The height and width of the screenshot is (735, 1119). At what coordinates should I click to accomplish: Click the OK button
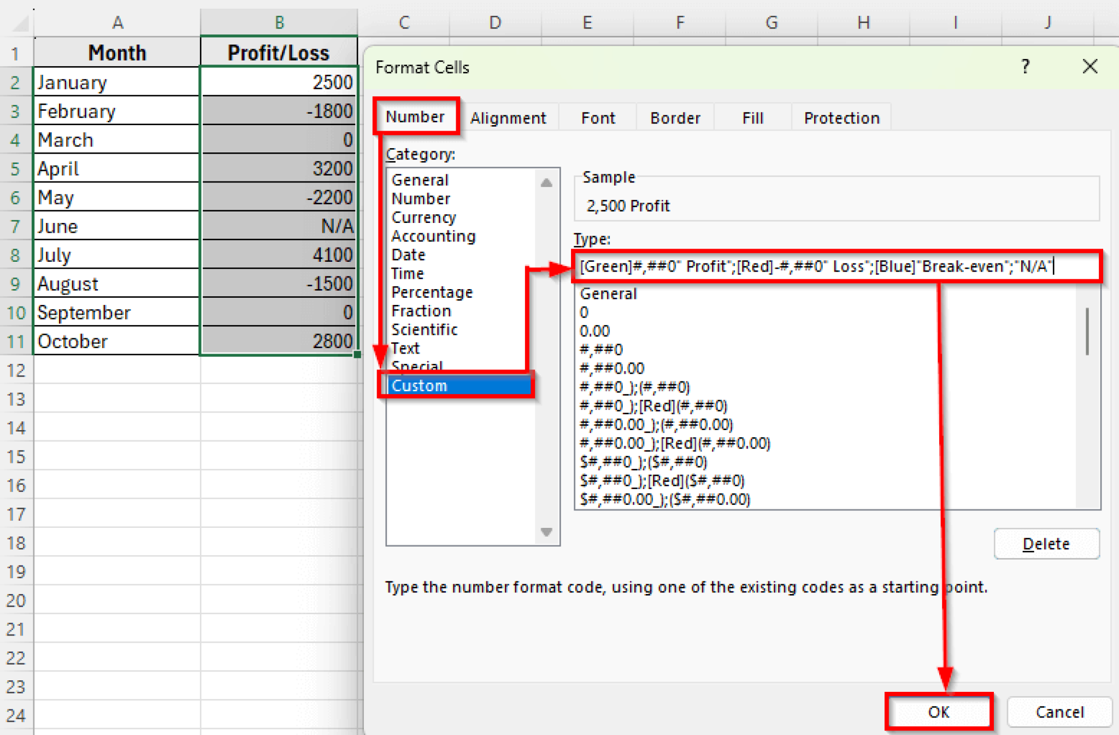coord(938,712)
